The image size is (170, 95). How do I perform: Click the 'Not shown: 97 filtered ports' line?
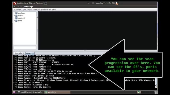[34, 60]
